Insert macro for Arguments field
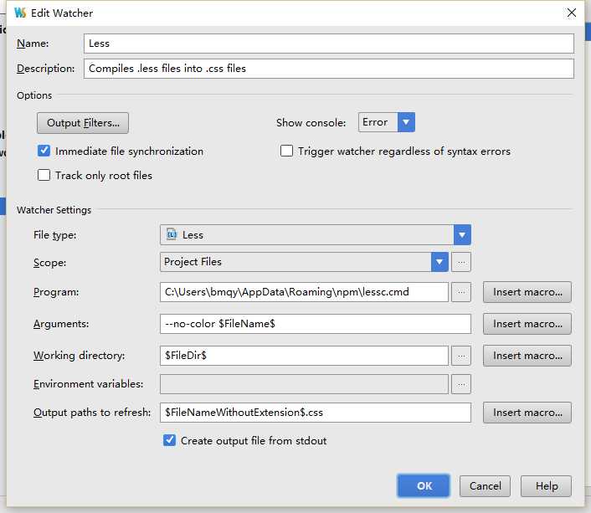Screen dimensions: 591x513 [527, 324]
